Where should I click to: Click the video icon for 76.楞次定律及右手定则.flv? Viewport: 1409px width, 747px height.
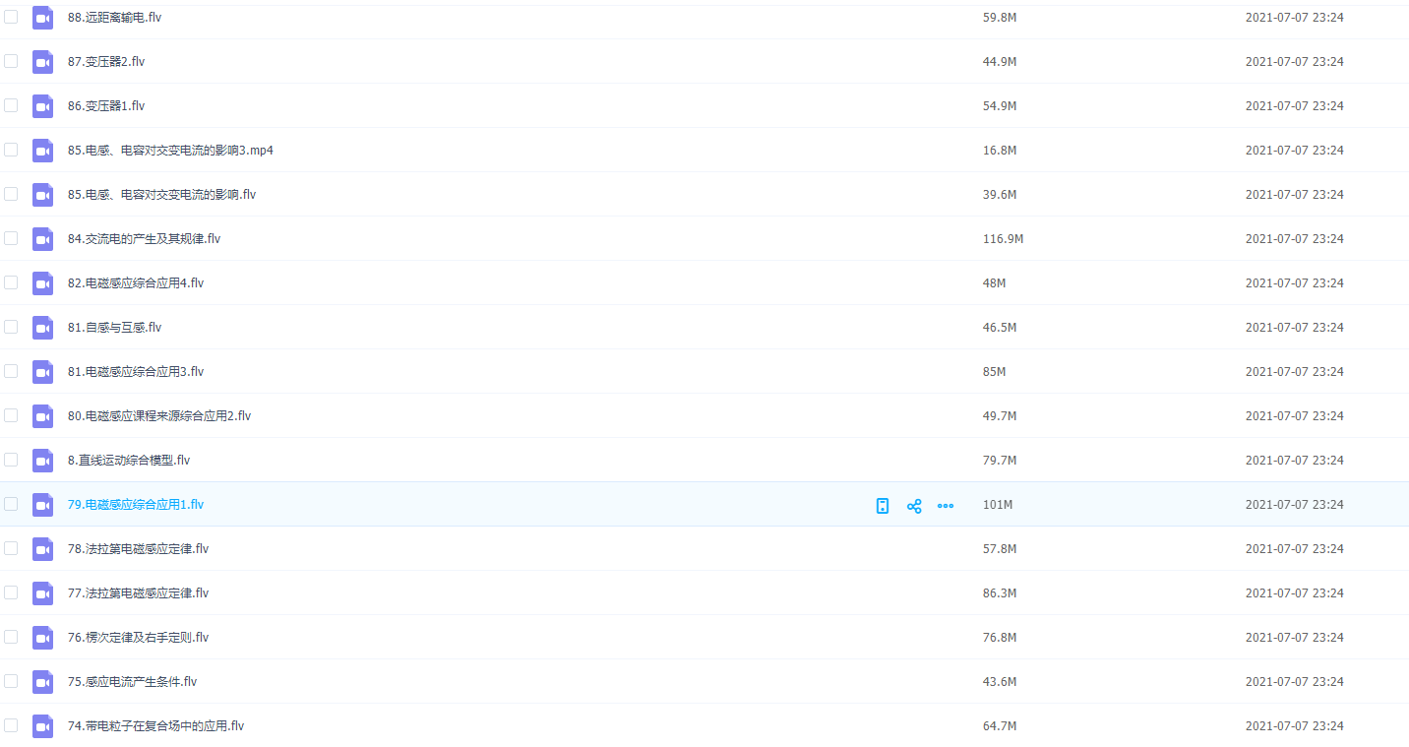42,638
